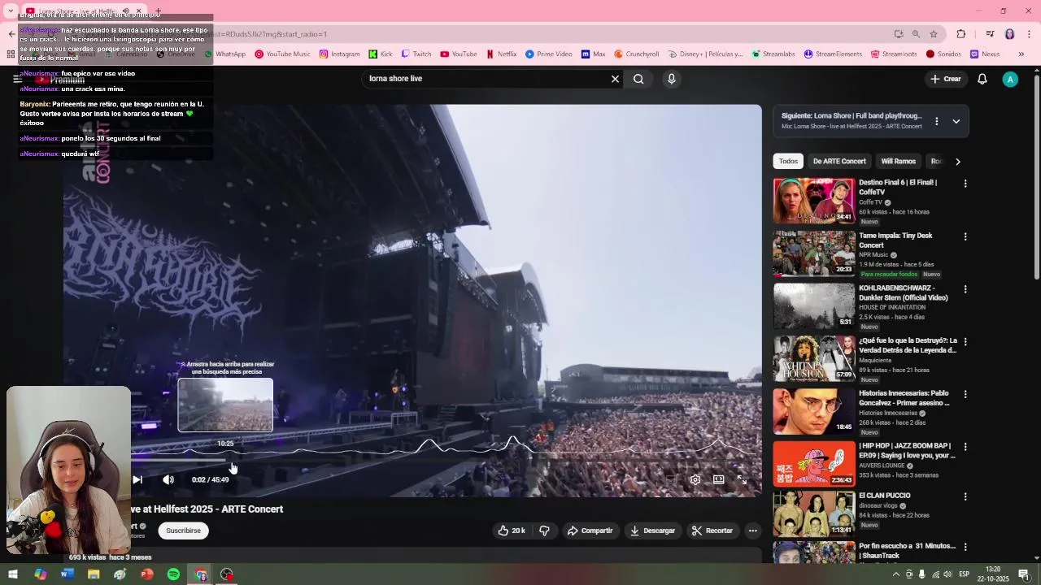Open Prime Video bookmark
1041x585 pixels.
(x=549, y=54)
